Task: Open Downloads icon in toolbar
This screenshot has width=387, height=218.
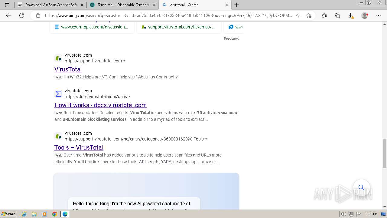Action: (x=351, y=15)
